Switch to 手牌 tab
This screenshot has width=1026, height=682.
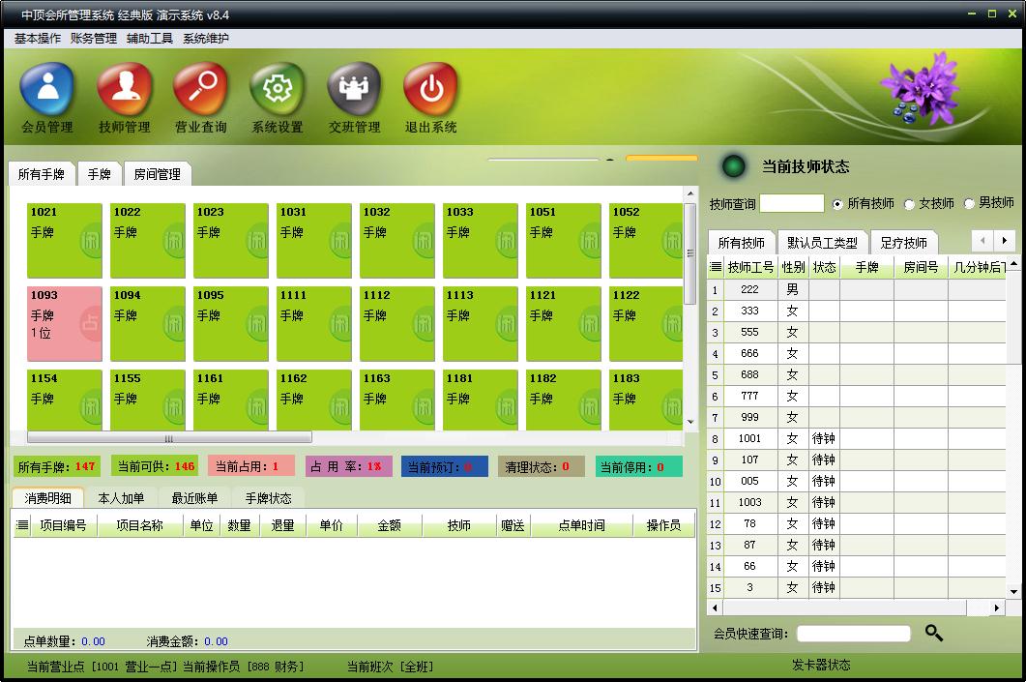(x=100, y=174)
